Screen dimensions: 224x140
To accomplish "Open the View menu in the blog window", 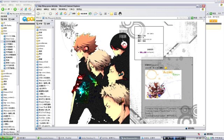I will point(54,9).
